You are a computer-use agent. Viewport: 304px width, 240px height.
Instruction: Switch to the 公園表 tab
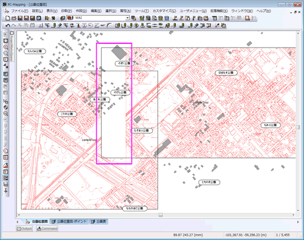coord(98,222)
